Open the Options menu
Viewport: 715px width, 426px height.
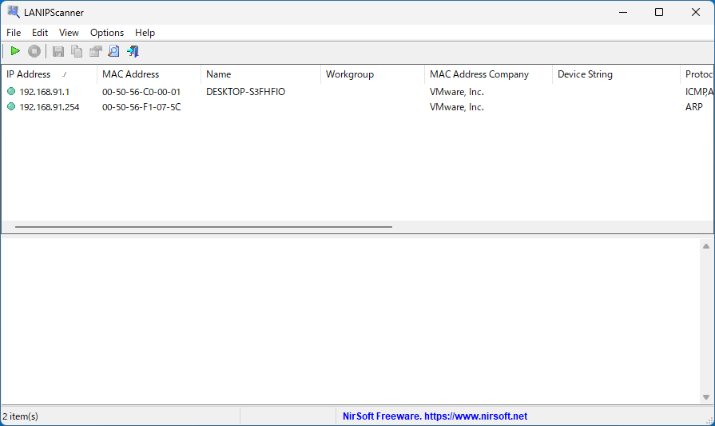(107, 33)
